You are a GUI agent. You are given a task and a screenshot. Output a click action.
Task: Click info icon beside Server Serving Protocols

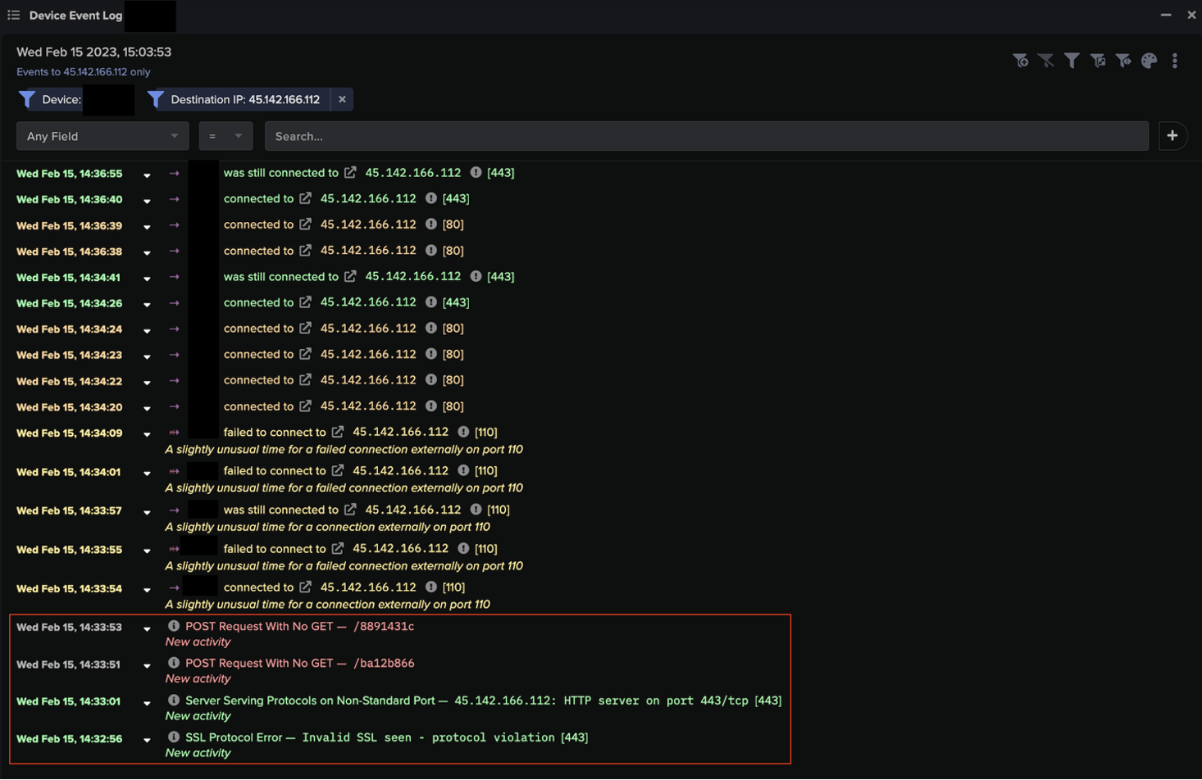pos(174,701)
